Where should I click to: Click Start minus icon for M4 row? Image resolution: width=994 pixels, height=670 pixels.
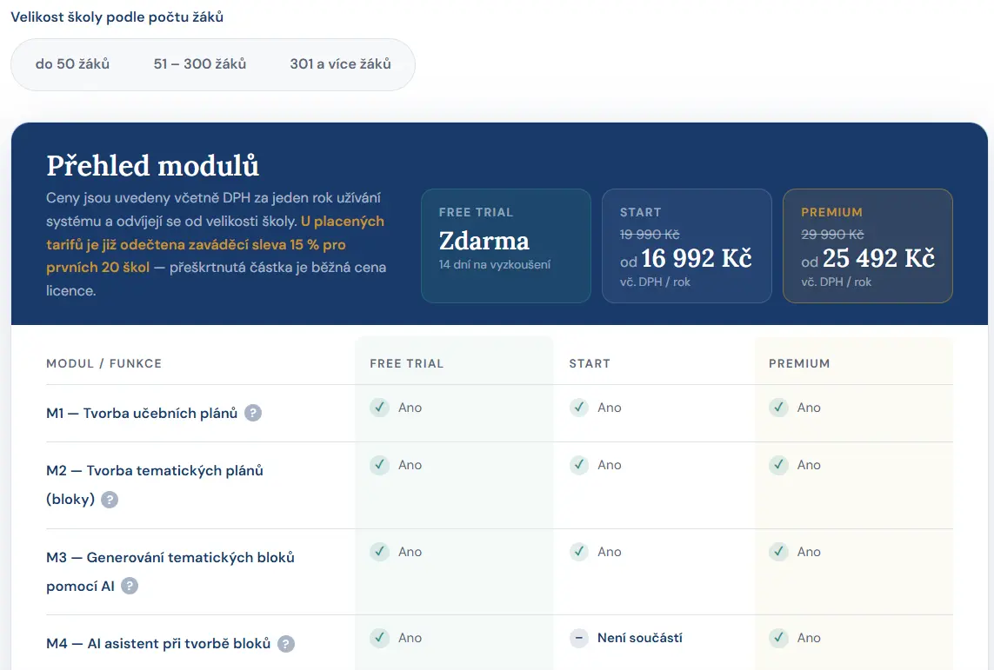click(579, 638)
